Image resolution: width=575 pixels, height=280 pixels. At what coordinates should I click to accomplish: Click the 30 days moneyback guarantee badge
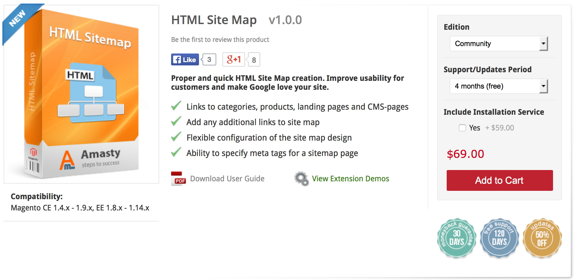(456, 238)
